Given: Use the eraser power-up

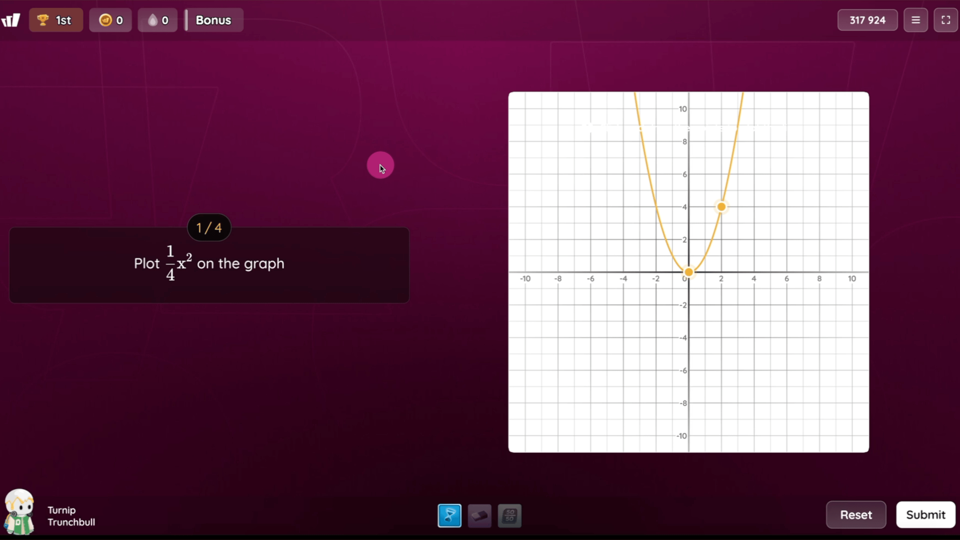Looking at the screenshot, I should 480,515.
